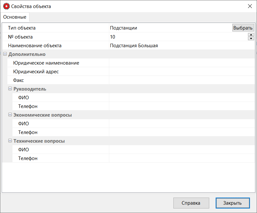
Task: Collapse the Технические вопросы group
Action: (10, 141)
